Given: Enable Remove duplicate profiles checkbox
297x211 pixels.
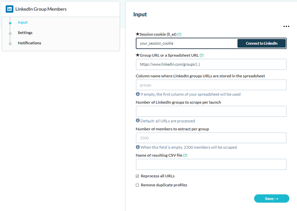Looking at the screenshot, I should pyautogui.click(x=137, y=185).
